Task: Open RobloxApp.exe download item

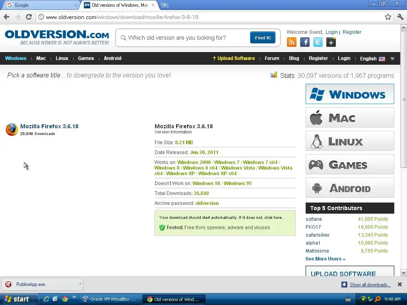Action: click(x=39, y=284)
